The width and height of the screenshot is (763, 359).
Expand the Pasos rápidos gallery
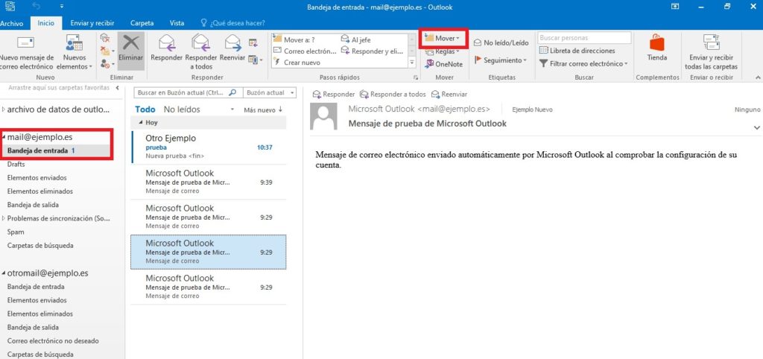[412, 63]
